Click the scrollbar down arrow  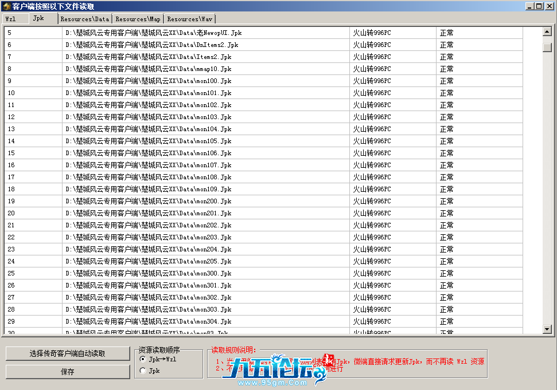[x=547, y=329]
